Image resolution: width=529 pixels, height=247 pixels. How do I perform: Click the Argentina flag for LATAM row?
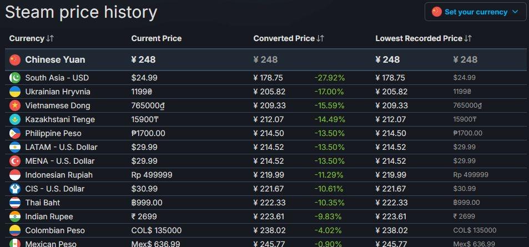(x=15, y=147)
